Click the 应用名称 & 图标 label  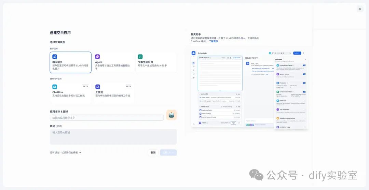59,112
